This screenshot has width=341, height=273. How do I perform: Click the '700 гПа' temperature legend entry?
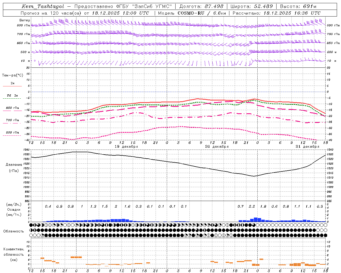(13, 120)
